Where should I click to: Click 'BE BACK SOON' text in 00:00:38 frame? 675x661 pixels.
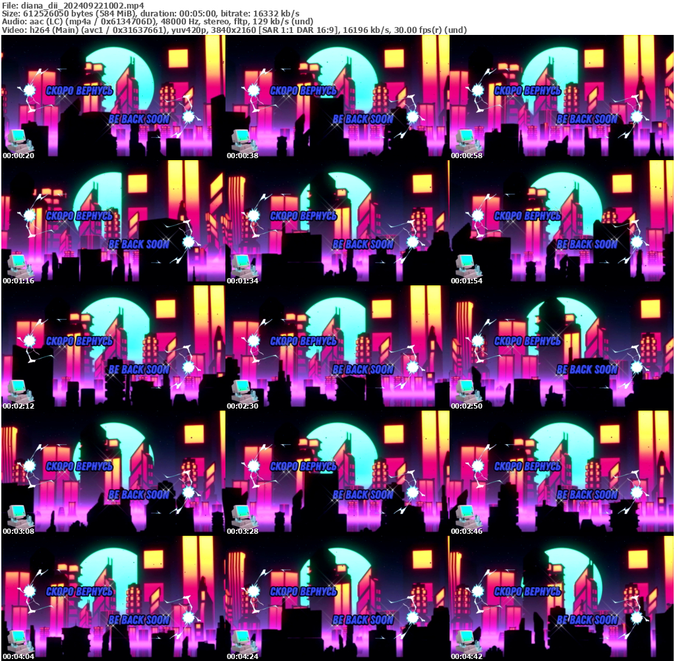pyautogui.click(x=363, y=119)
